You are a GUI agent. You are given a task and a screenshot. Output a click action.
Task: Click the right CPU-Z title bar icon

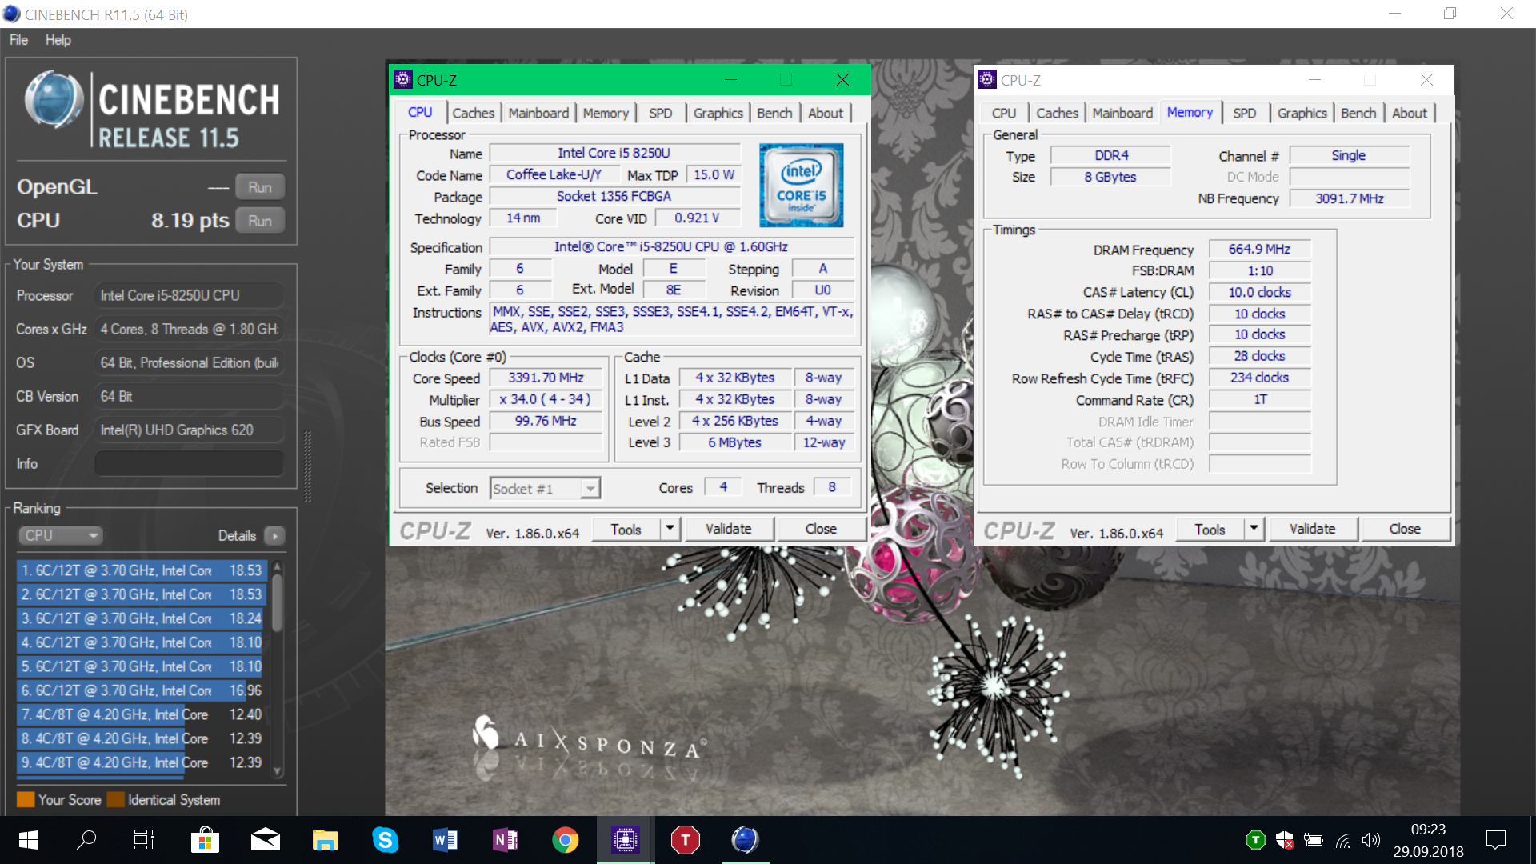[x=987, y=79]
